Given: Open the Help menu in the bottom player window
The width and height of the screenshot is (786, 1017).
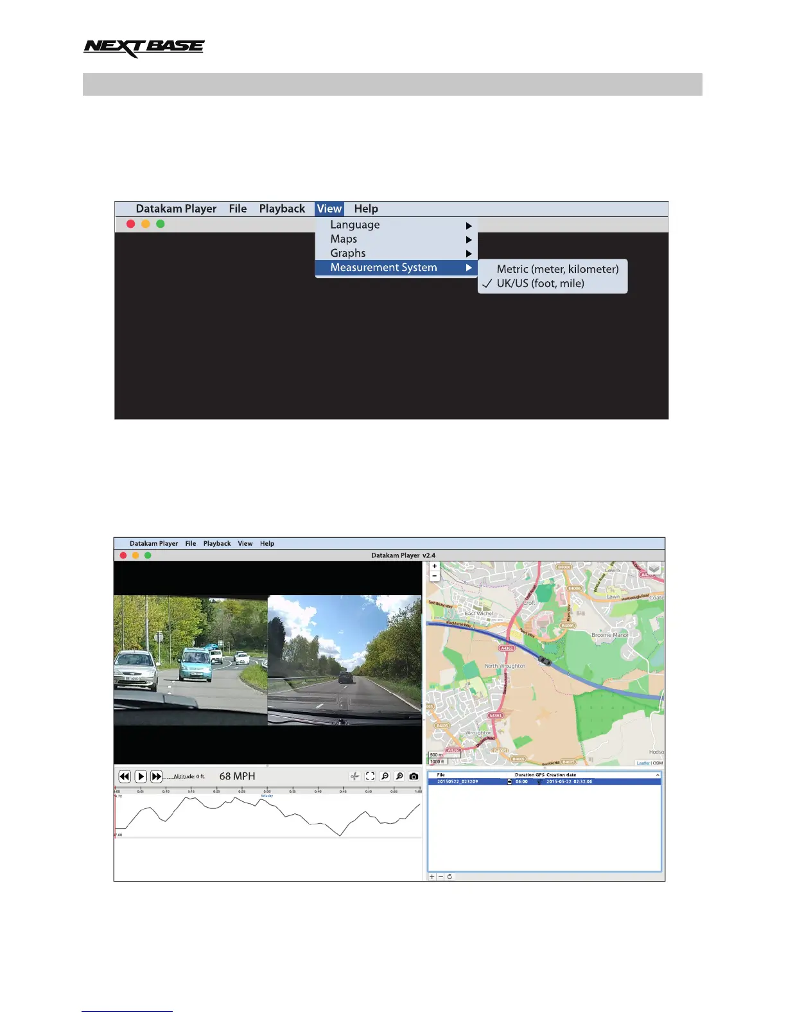Looking at the screenshot, I should [267, 544].
